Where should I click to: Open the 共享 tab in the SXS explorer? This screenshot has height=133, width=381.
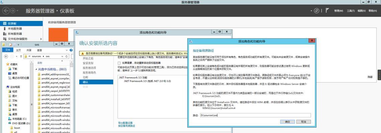[29, 50]
